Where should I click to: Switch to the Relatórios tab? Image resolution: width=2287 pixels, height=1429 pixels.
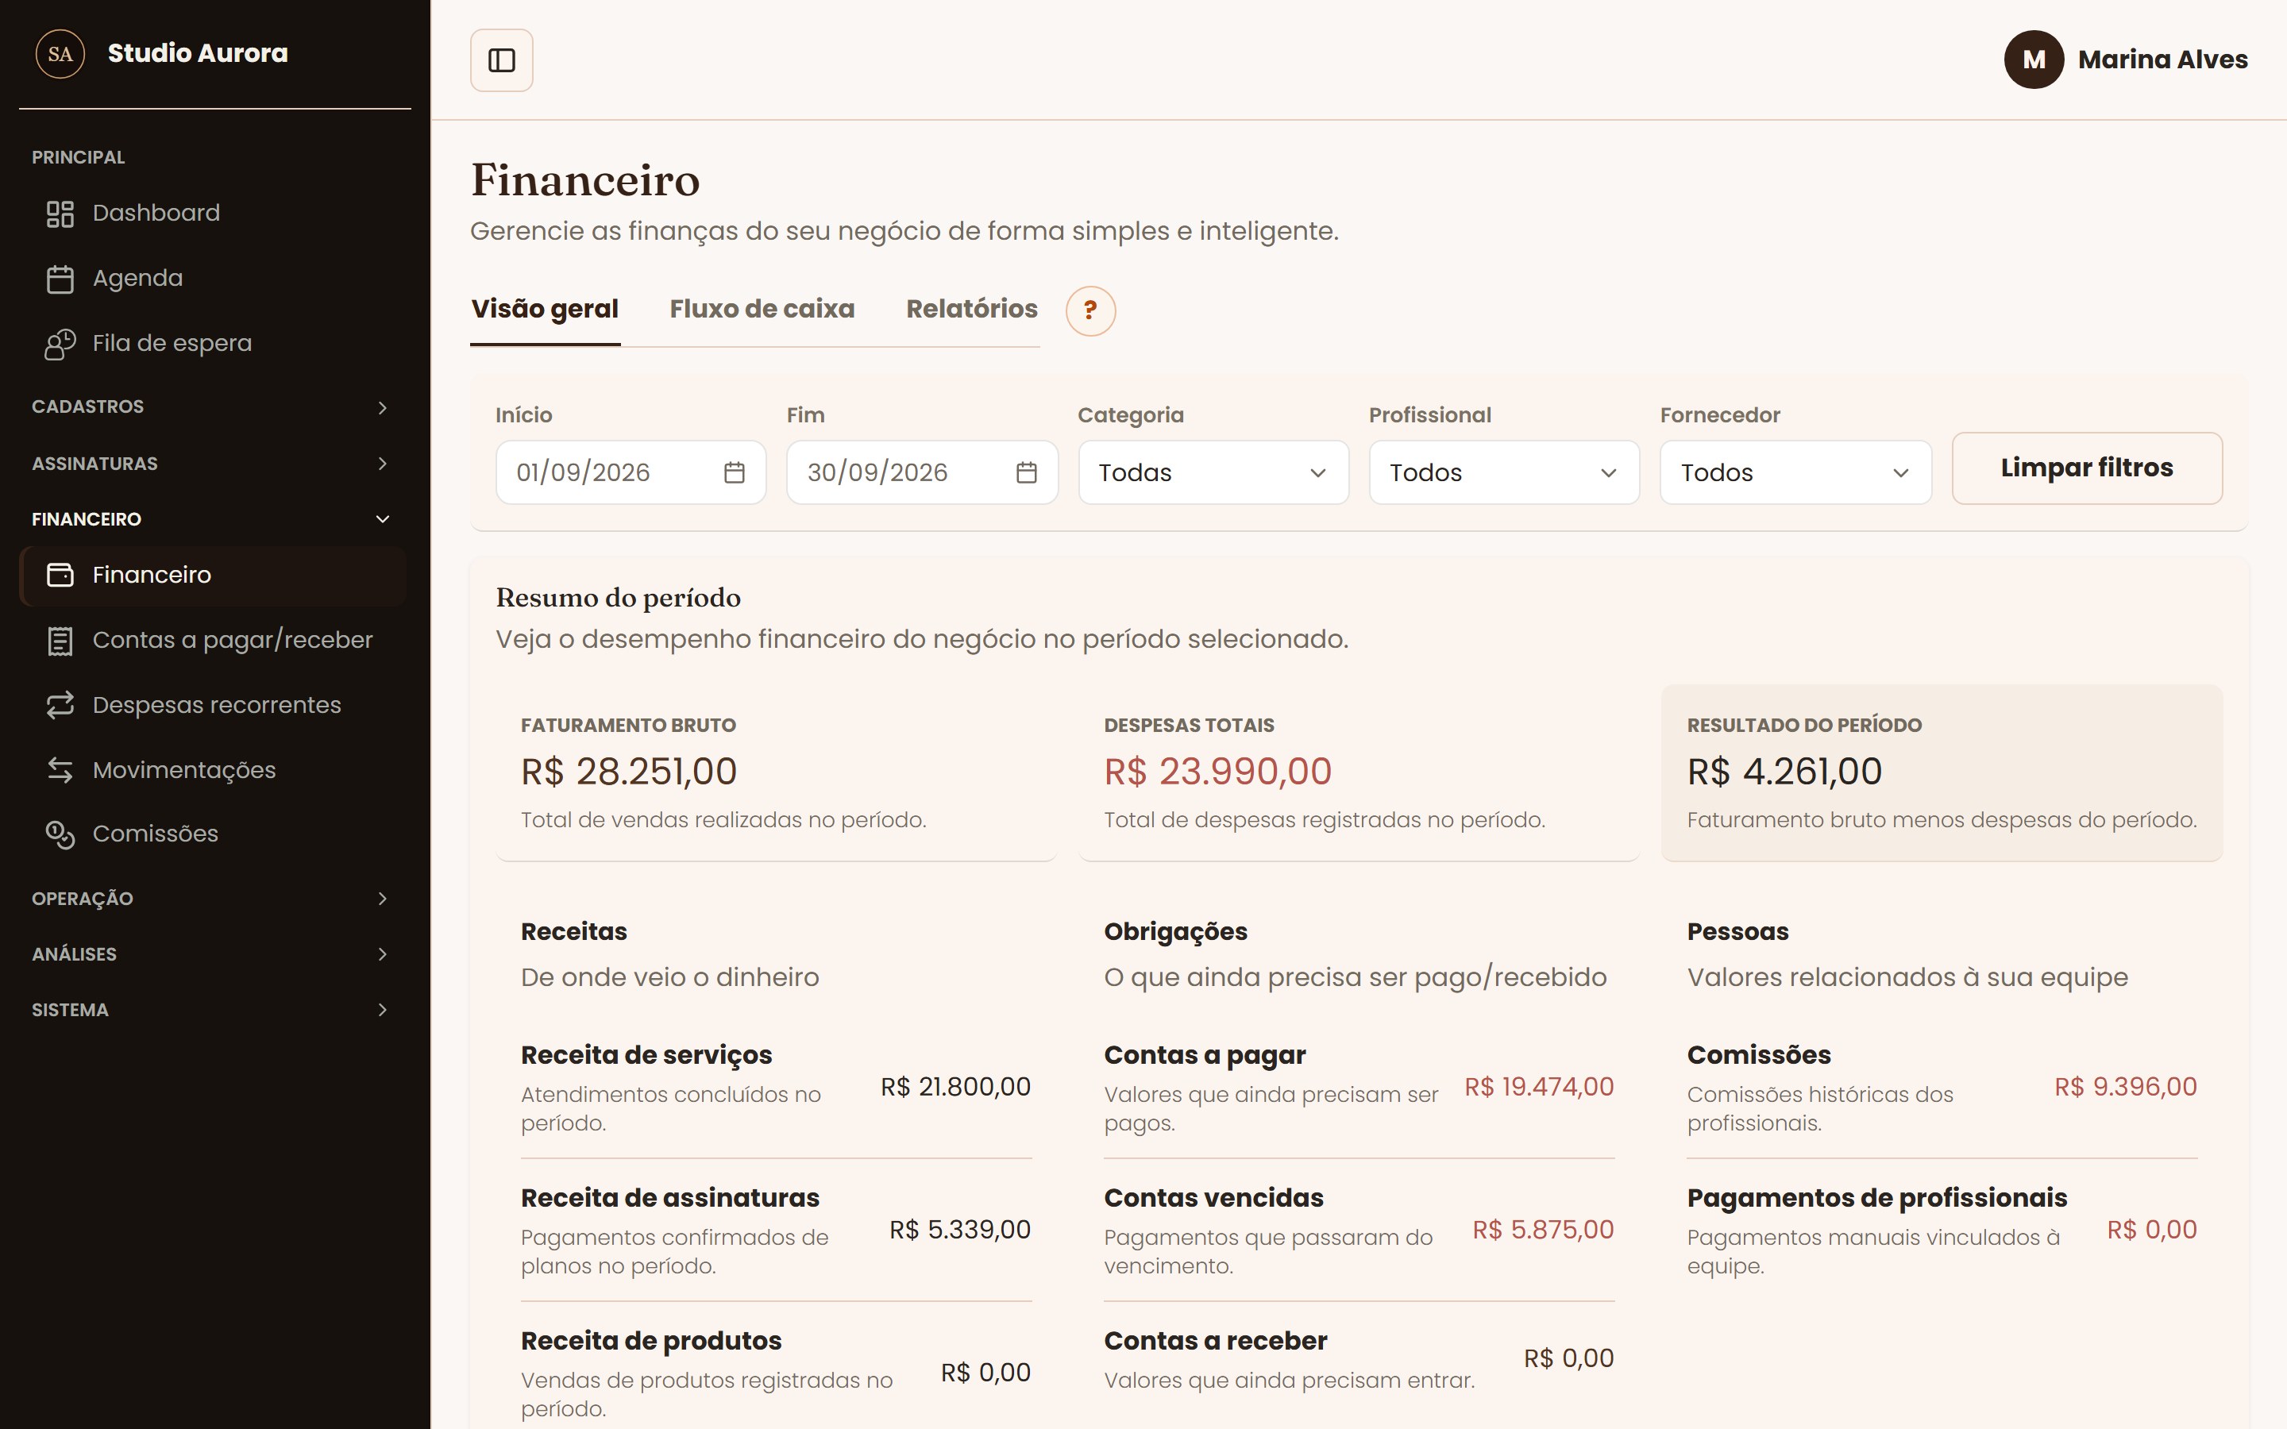coord(971,310)
